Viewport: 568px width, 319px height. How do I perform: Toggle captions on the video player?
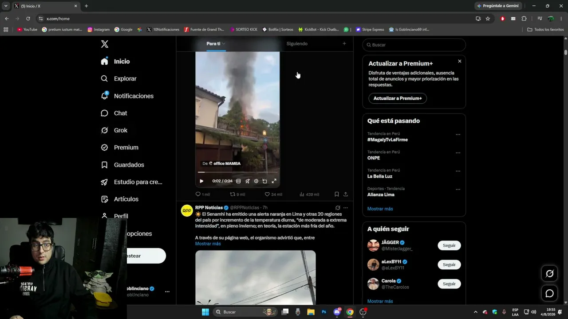[238, 181]
